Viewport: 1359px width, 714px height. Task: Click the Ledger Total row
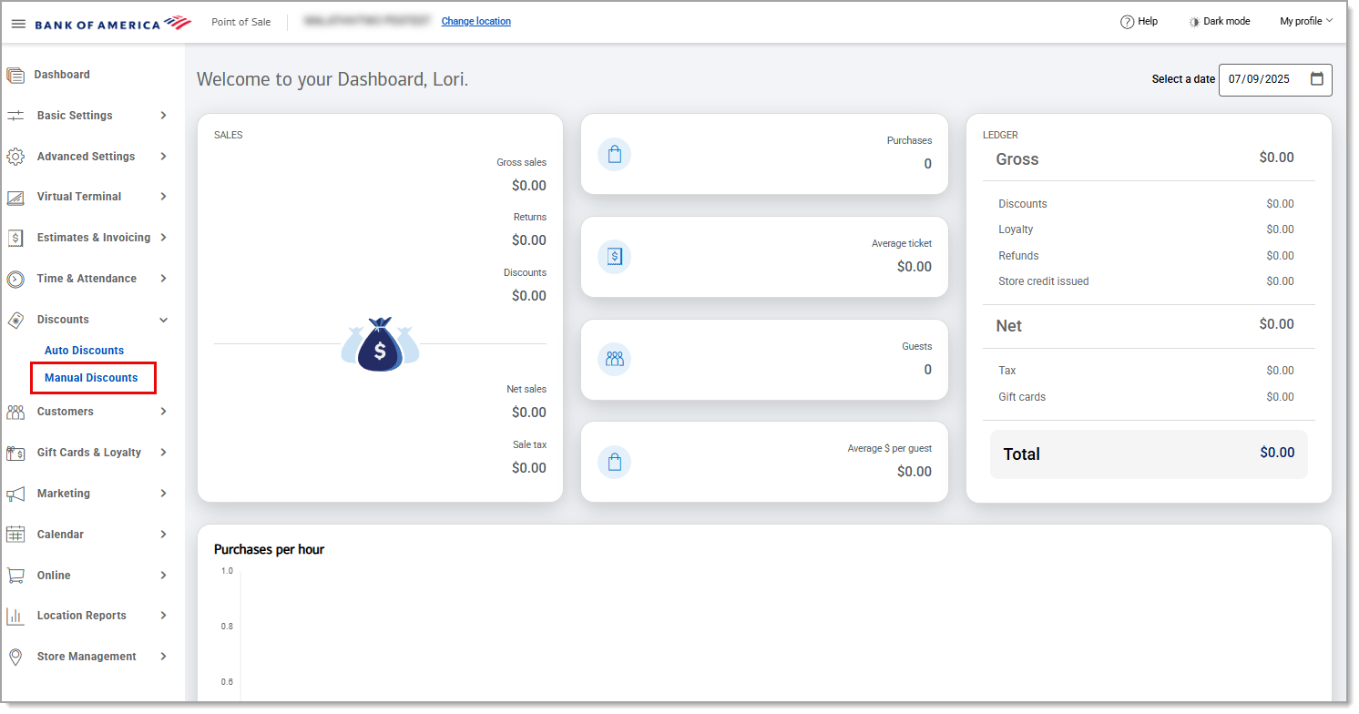[1149, 454]
